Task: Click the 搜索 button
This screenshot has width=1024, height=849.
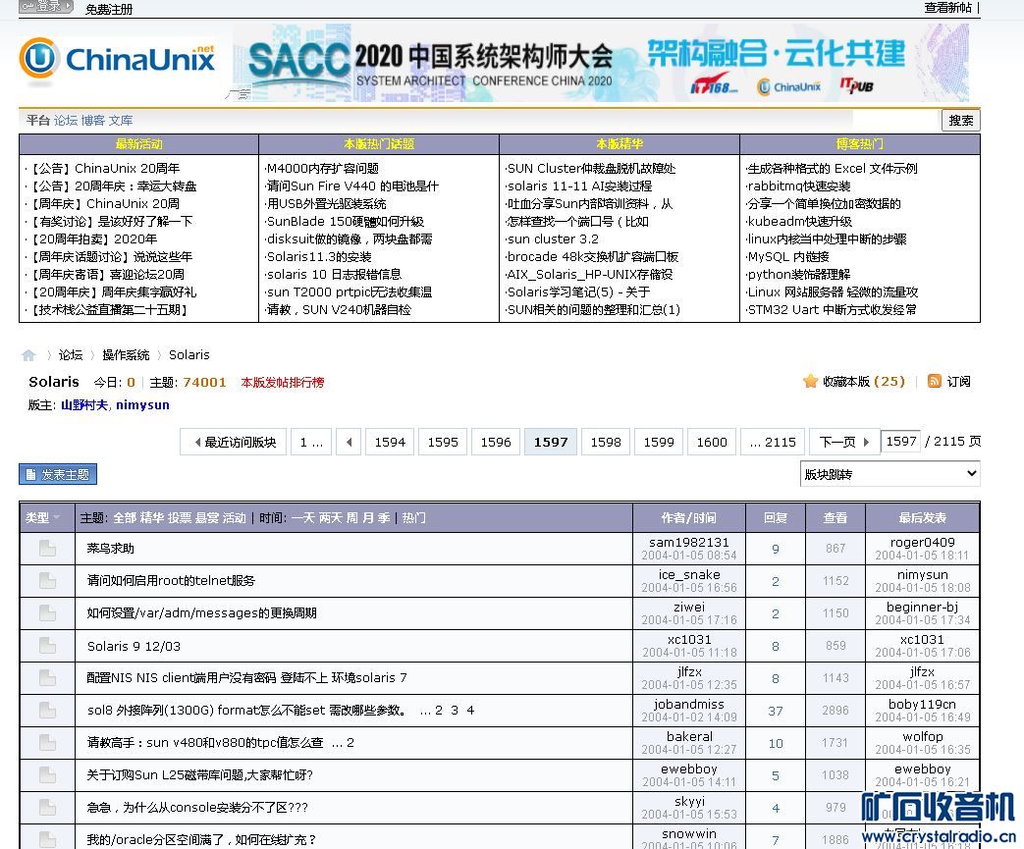Action: [x=960, y=120]
